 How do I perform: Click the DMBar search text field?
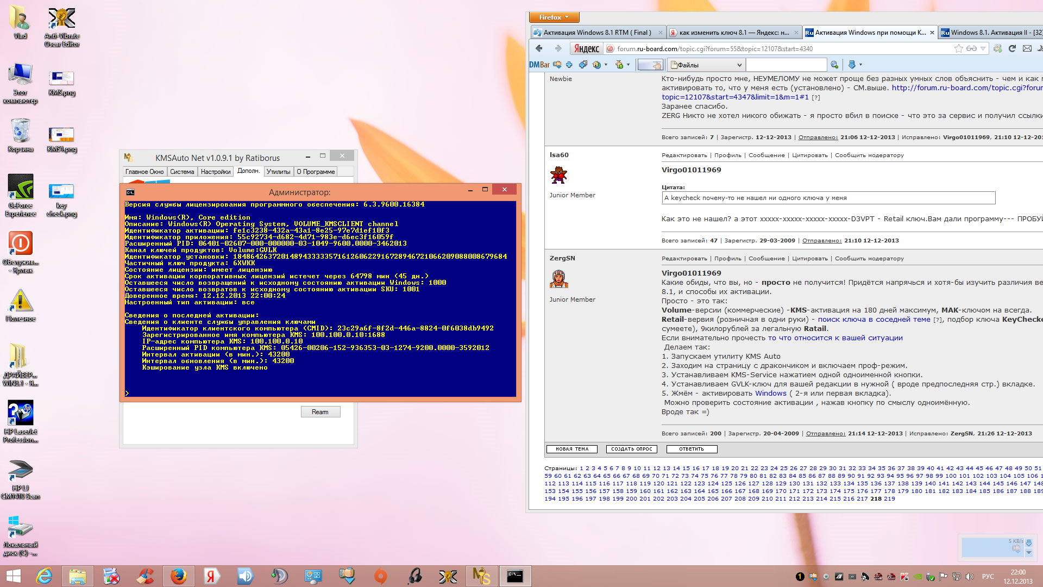point(786,65)
